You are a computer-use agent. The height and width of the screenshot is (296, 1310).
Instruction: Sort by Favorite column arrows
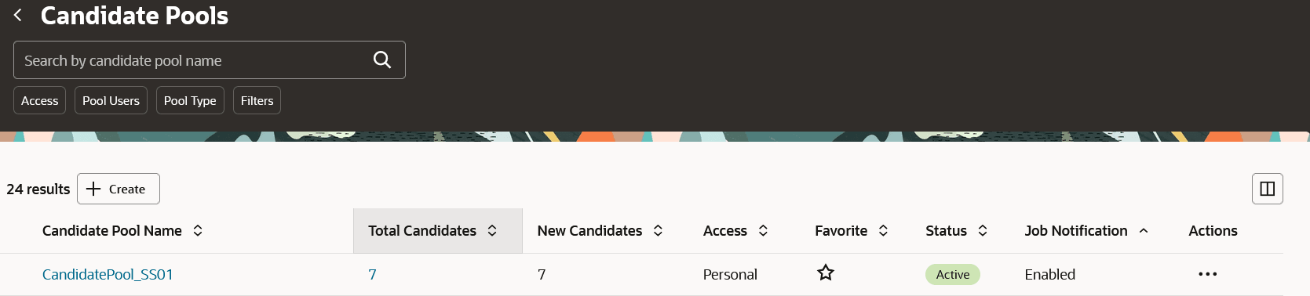883,230
